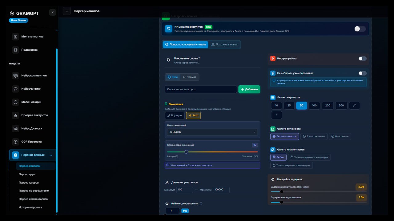The width and height of the screenshot is (394, 221).
Task: Click the План: Полная badge
Action: [x=18, y=20]
